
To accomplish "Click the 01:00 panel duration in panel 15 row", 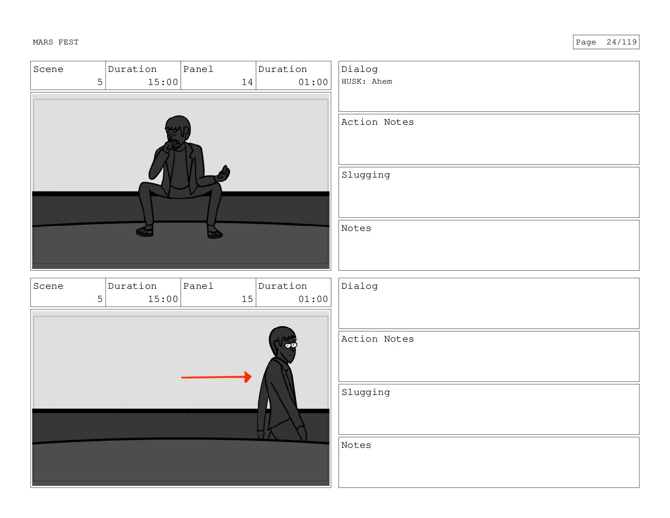I will click(x=313, y=299).
